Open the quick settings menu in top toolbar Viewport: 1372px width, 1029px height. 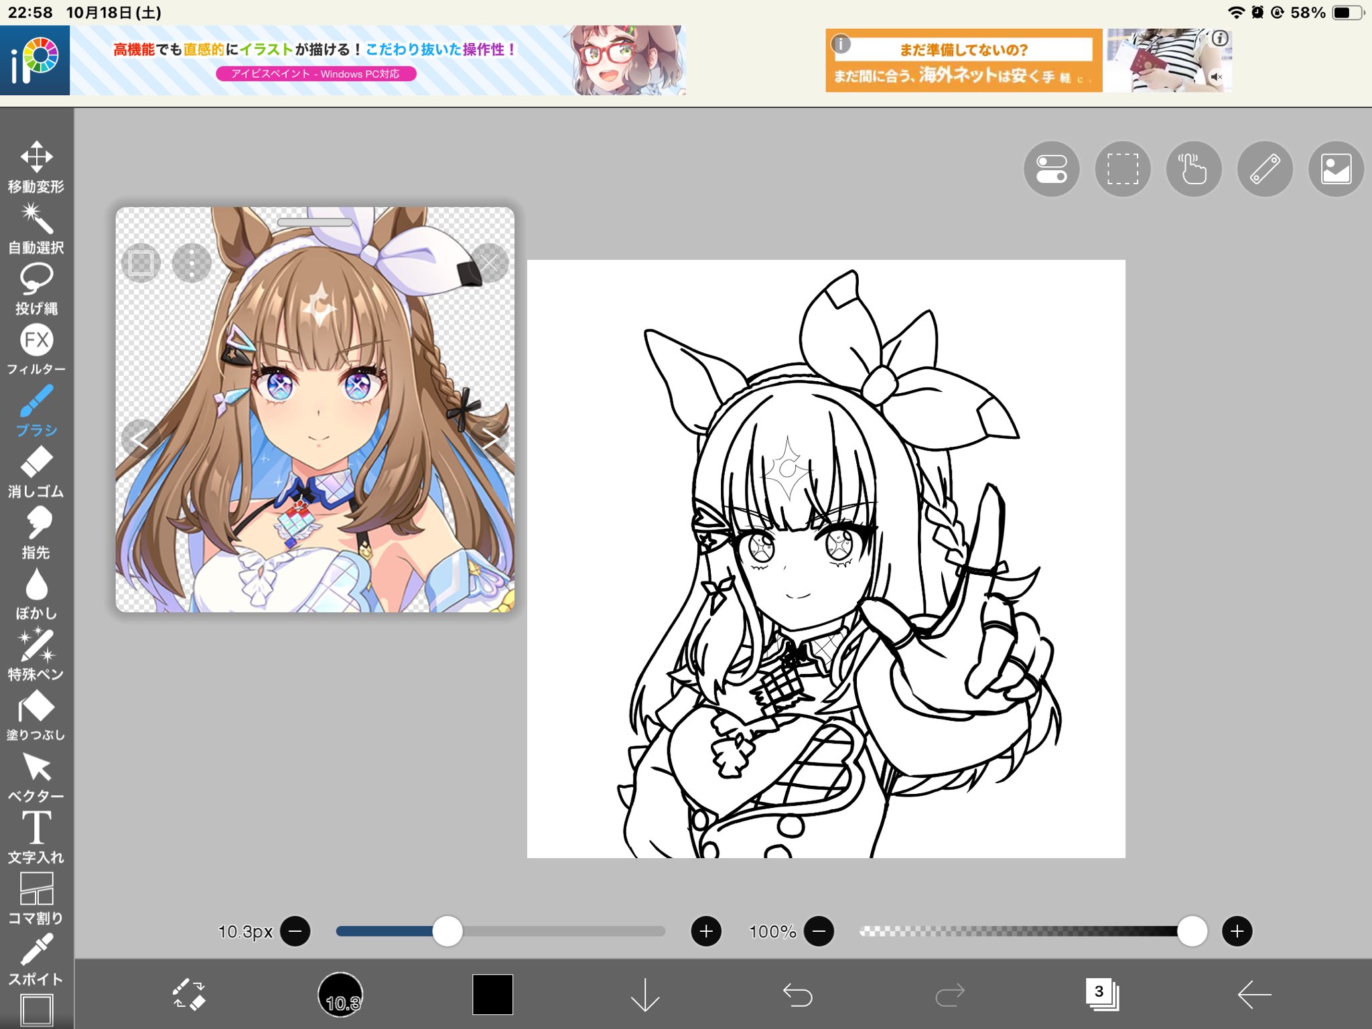(1052, 169)
